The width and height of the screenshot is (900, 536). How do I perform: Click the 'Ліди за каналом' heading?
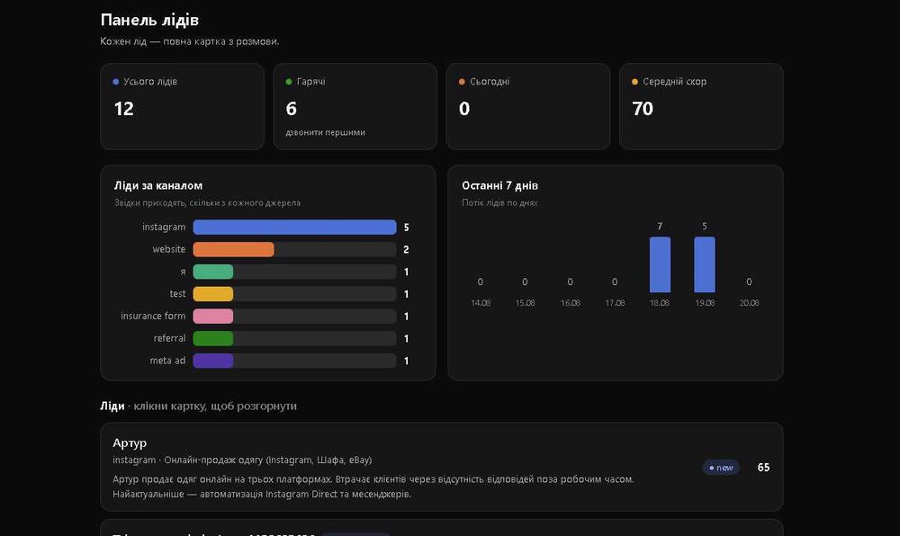pos(157,186)
